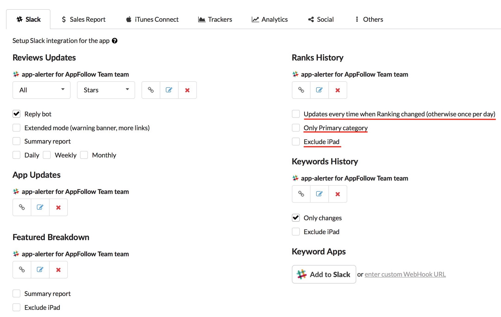Disable Only changes under Keywords History
Screen dimensions: 501x317
pyautogui.click(x=296, y=218)
